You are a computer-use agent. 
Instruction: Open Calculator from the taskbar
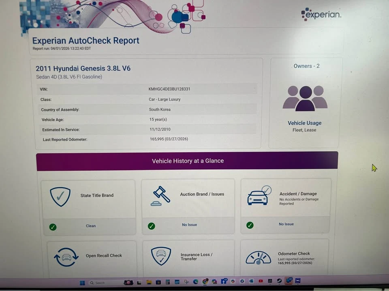[167, 282]
